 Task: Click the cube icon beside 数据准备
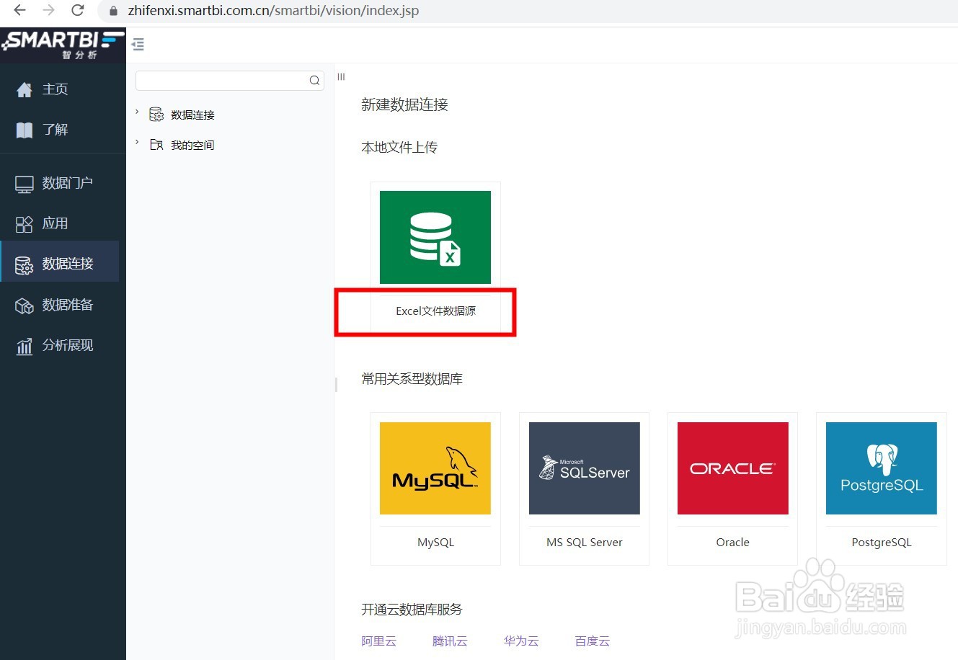[25, 306]
